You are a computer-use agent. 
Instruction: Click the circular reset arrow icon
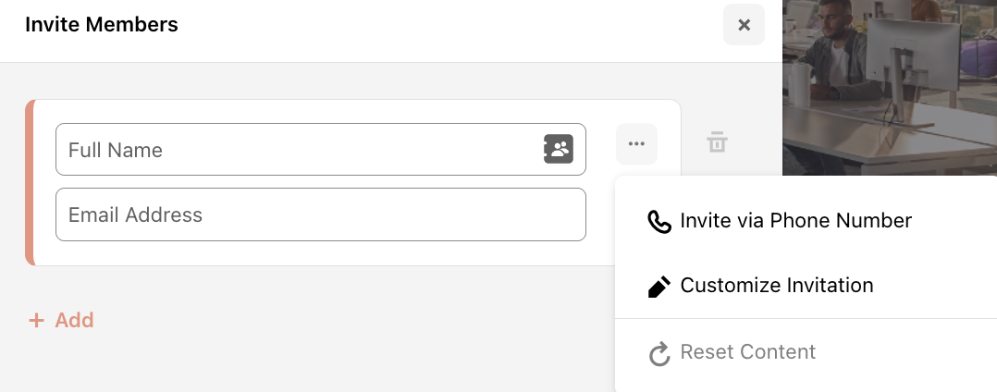(x=659, y=353)
